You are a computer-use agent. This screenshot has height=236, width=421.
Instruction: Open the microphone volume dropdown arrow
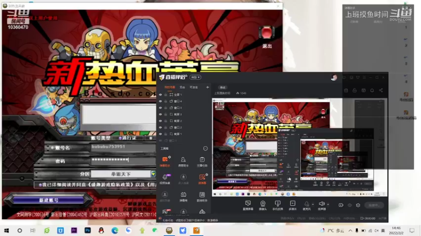click(x=313, y=205)
